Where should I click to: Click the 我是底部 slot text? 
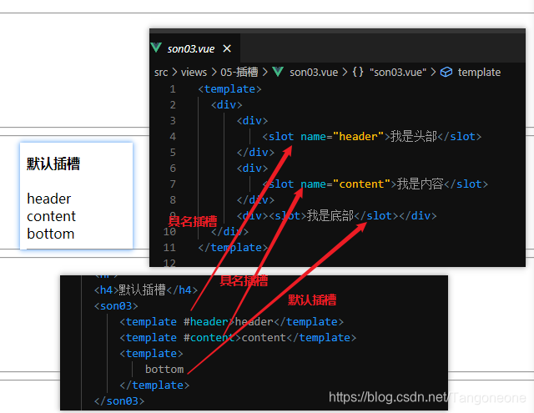(x=330, y=215)
